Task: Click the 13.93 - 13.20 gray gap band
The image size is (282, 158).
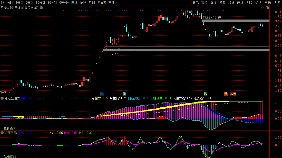Action: [236, 21]
